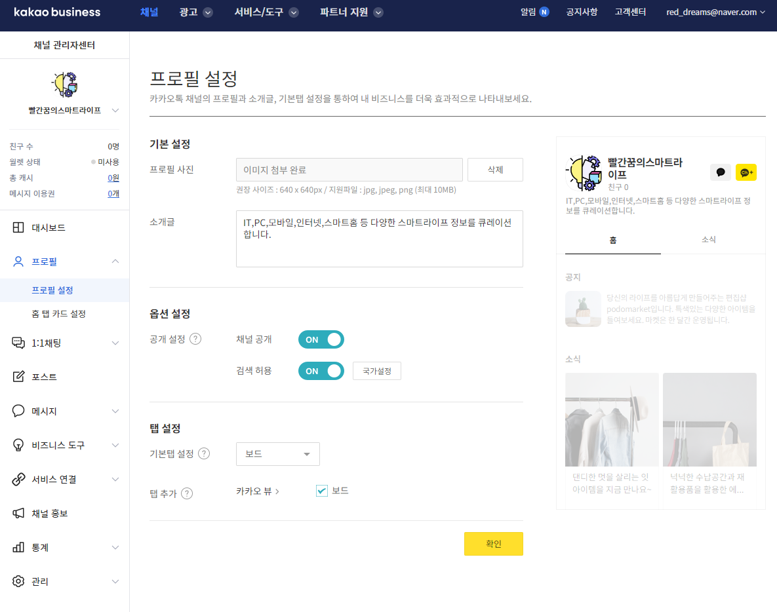Click the black chat bubble icon in preview
The image size is (777, 612).
[721, 172]
